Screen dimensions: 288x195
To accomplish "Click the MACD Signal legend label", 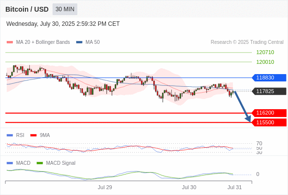I will 61,163.
